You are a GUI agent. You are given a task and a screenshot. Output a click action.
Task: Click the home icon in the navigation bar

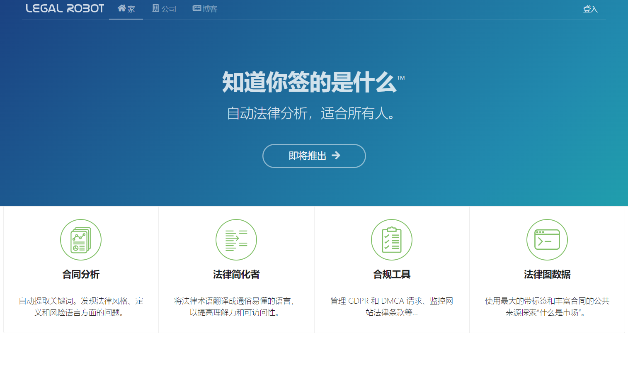coord(121,7)
